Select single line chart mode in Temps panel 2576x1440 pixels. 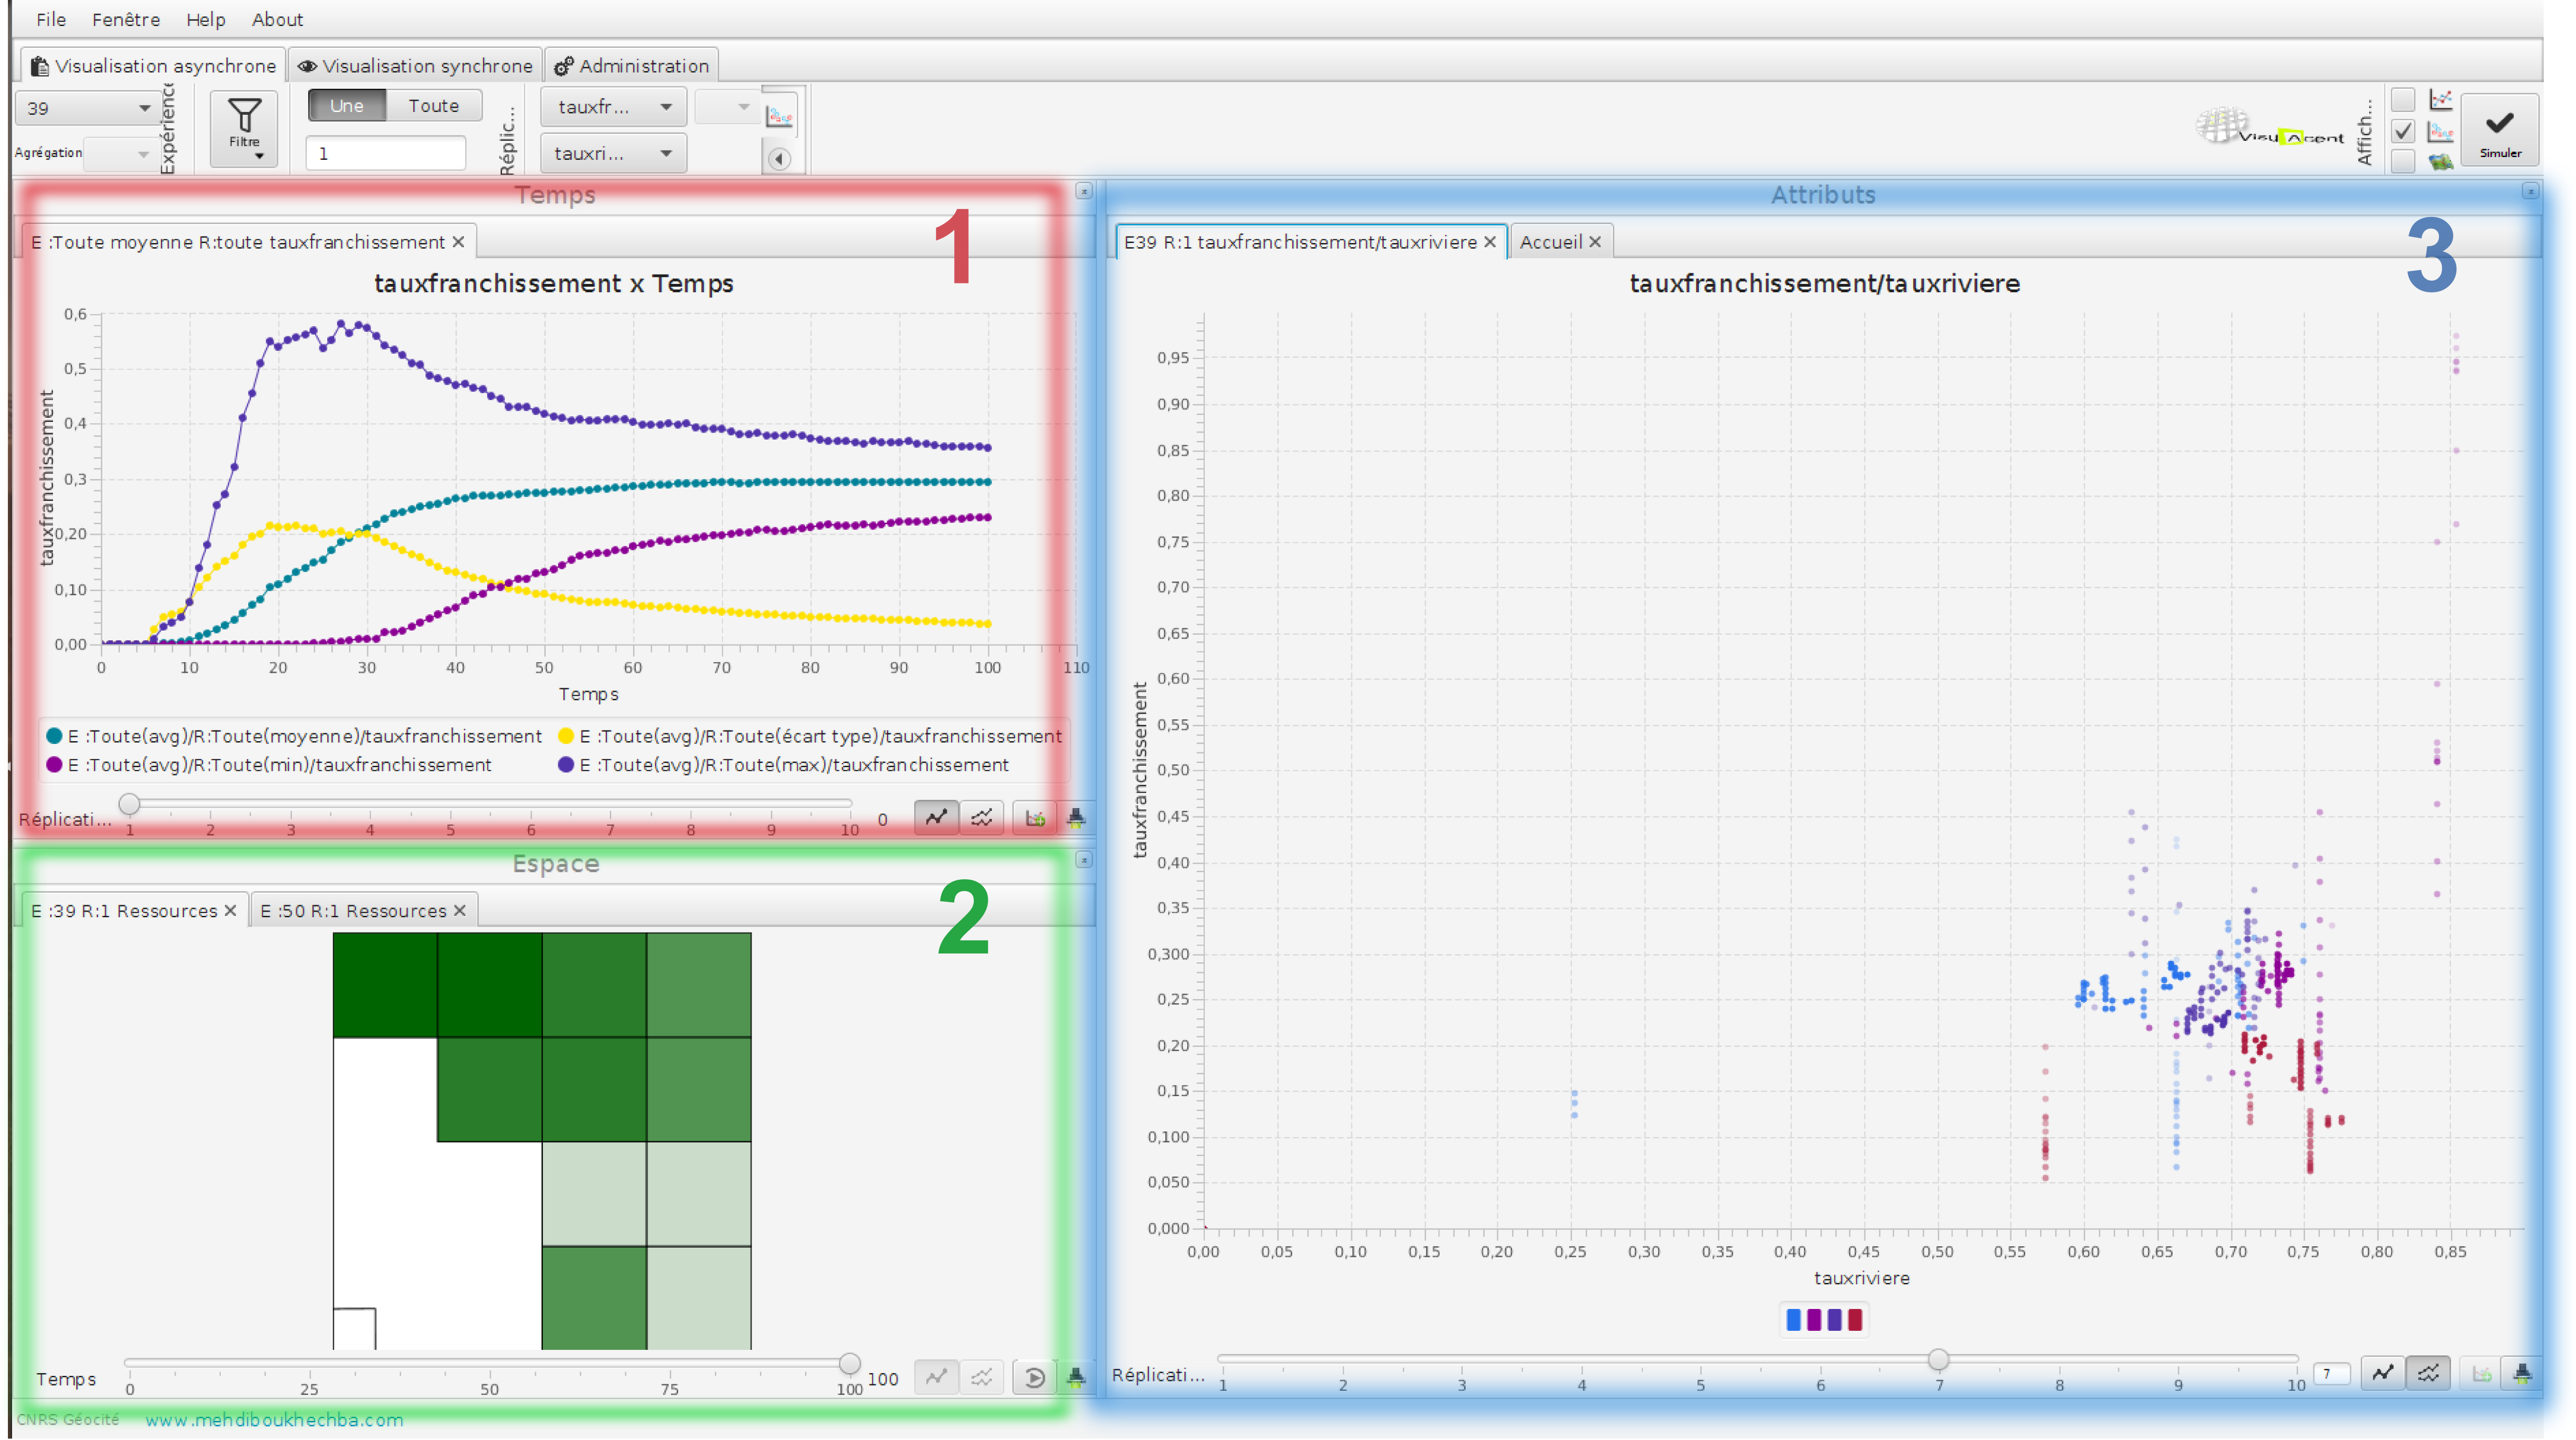[x=936, y=818]
